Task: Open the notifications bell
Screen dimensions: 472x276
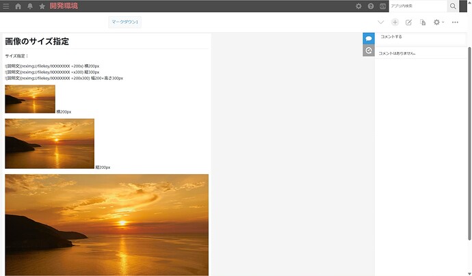Action: pyautogui.click(x=30, y=6)
